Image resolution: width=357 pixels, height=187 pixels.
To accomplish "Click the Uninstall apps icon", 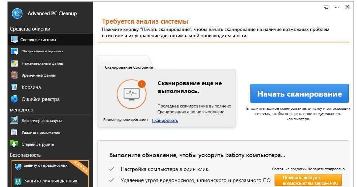I will [14, 132].
